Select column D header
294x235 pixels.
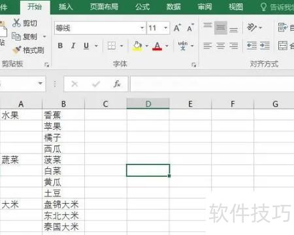coord(148,104)
